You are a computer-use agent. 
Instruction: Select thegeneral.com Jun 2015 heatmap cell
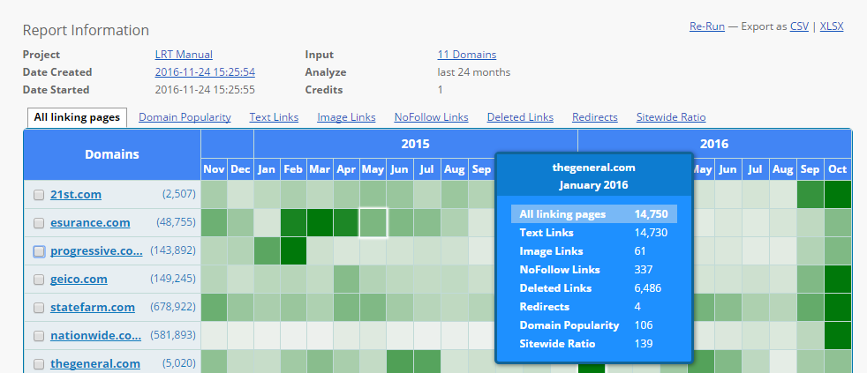point(400,363)
